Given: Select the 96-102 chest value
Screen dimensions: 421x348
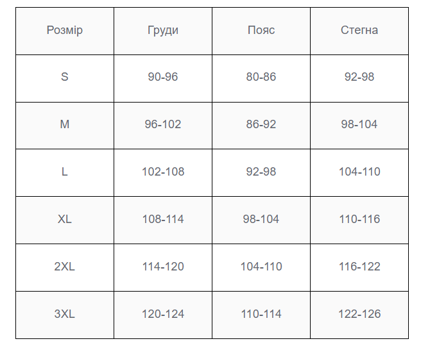Looking at the screenshot, I should 163,124.
